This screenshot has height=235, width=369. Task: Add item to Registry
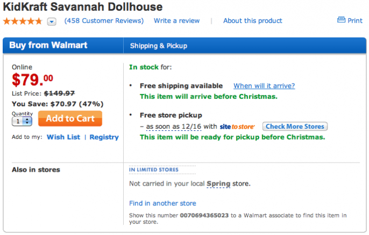104,137
